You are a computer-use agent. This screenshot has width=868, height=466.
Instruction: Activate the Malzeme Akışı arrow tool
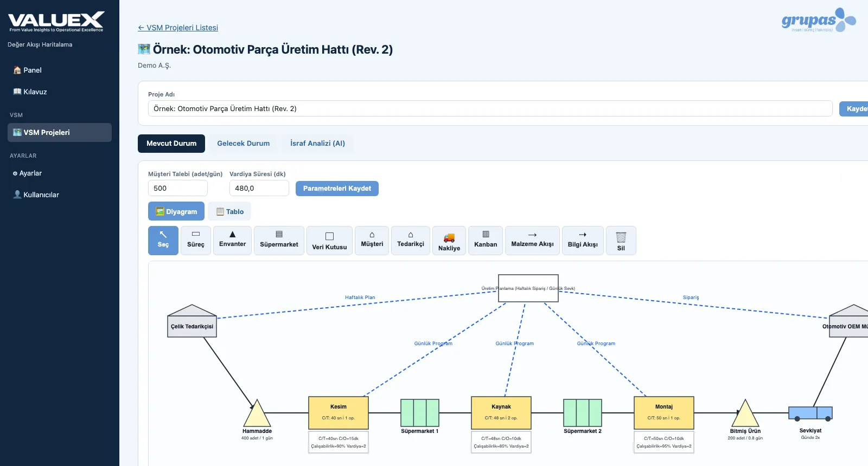point(532,241)
